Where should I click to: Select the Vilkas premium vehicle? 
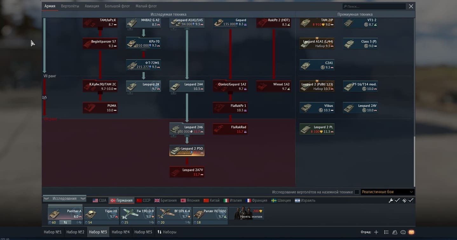coord(317,108)
